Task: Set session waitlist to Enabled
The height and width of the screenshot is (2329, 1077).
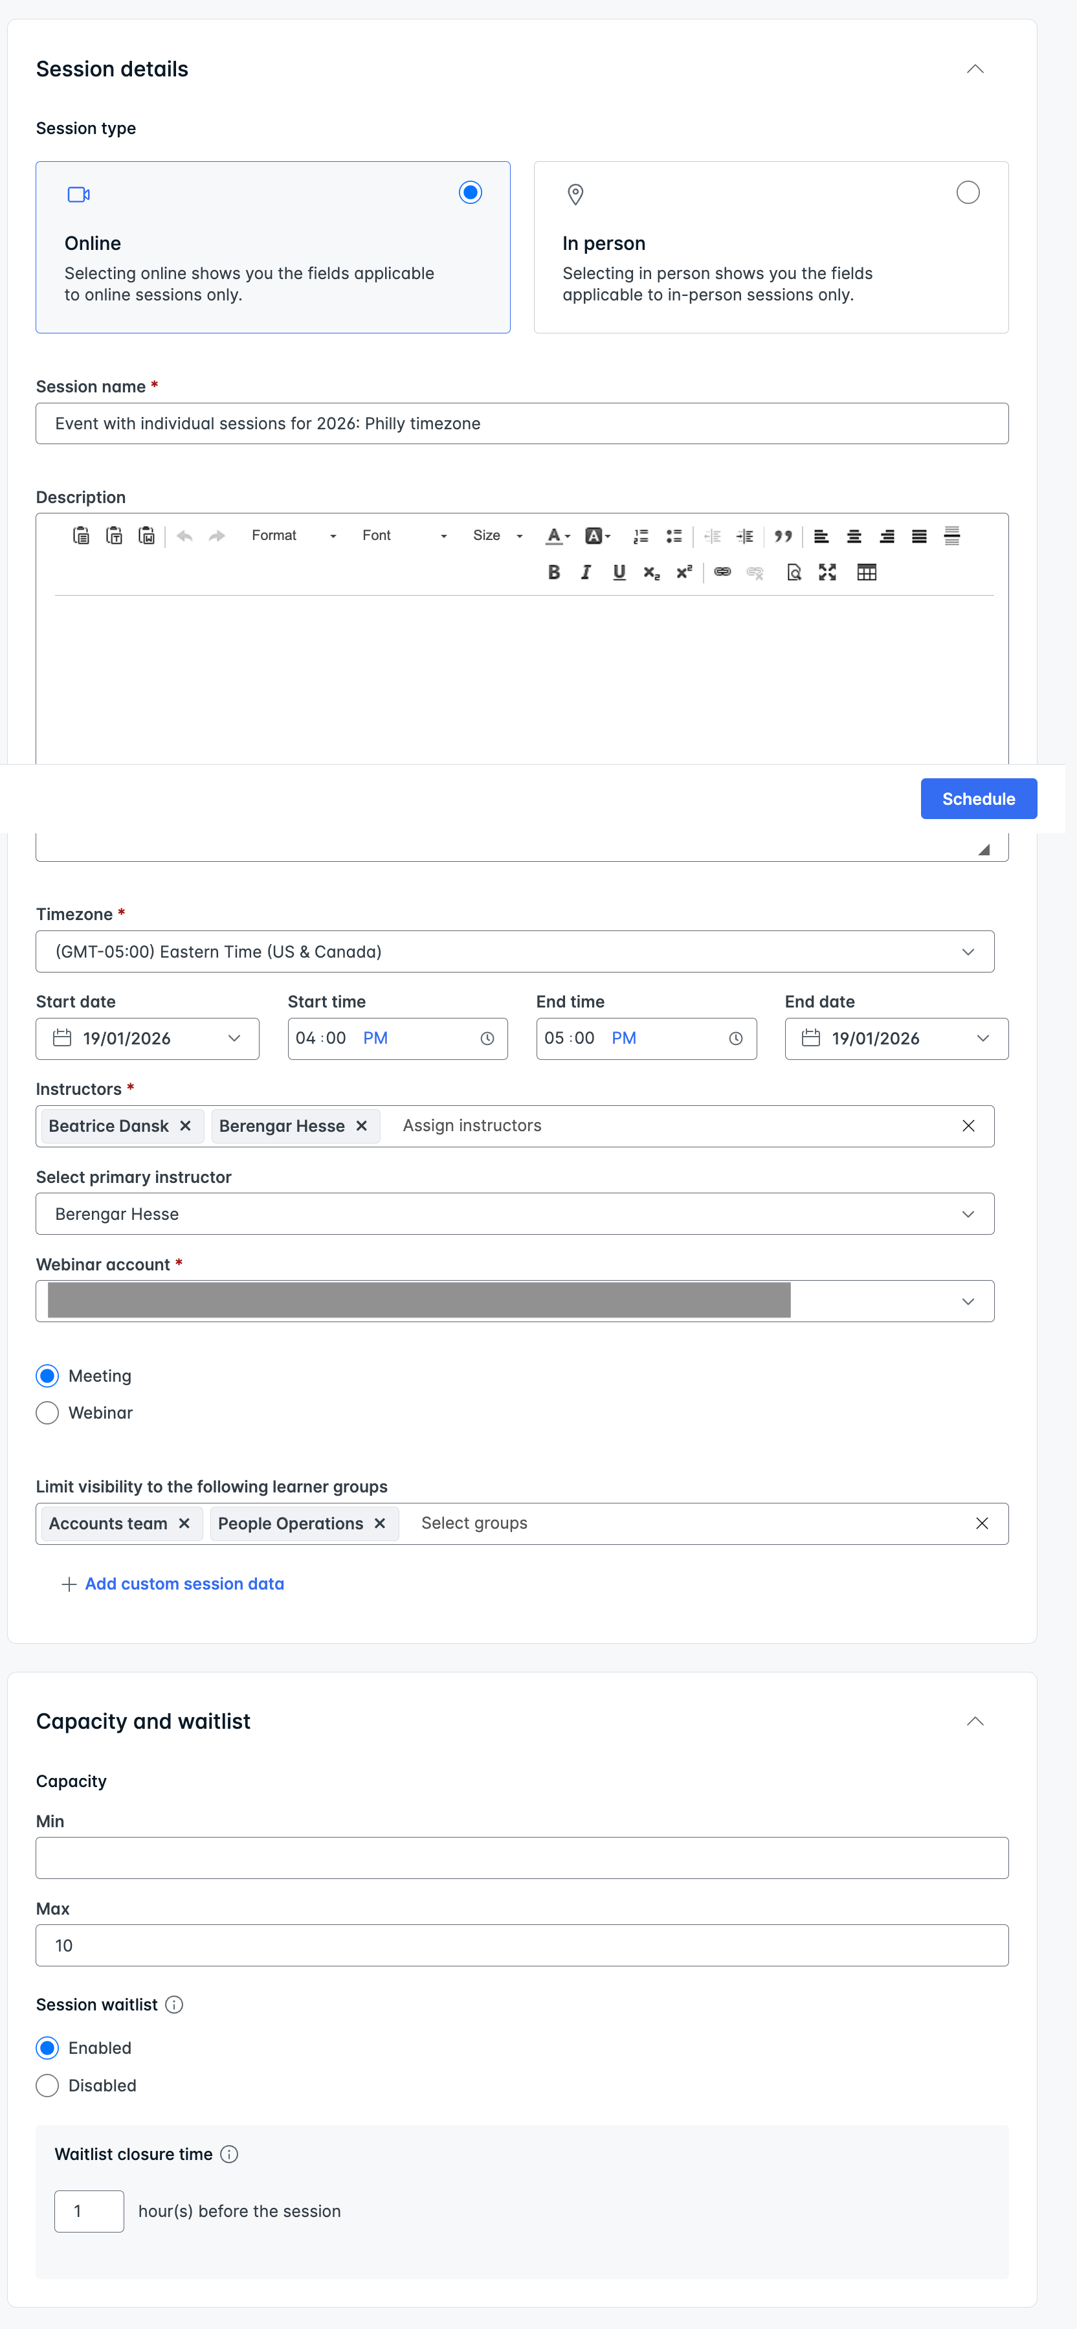Action: coord(47,2048)
